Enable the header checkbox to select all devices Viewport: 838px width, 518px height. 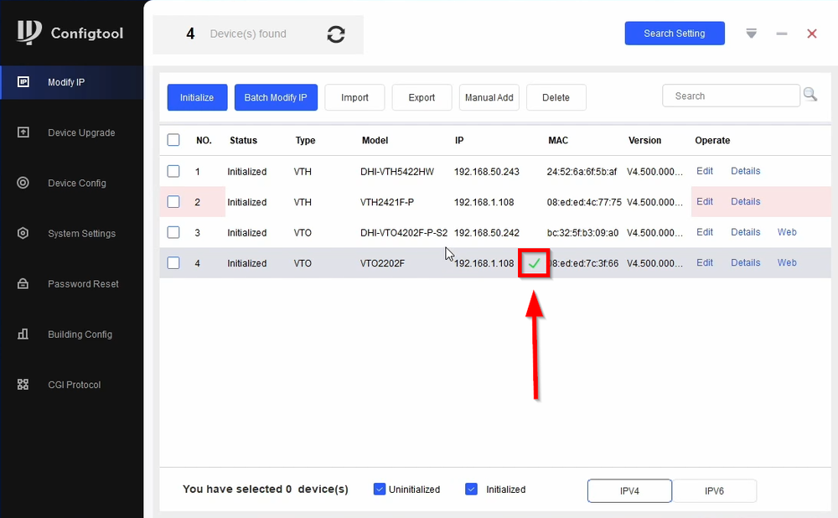point(173,140)
